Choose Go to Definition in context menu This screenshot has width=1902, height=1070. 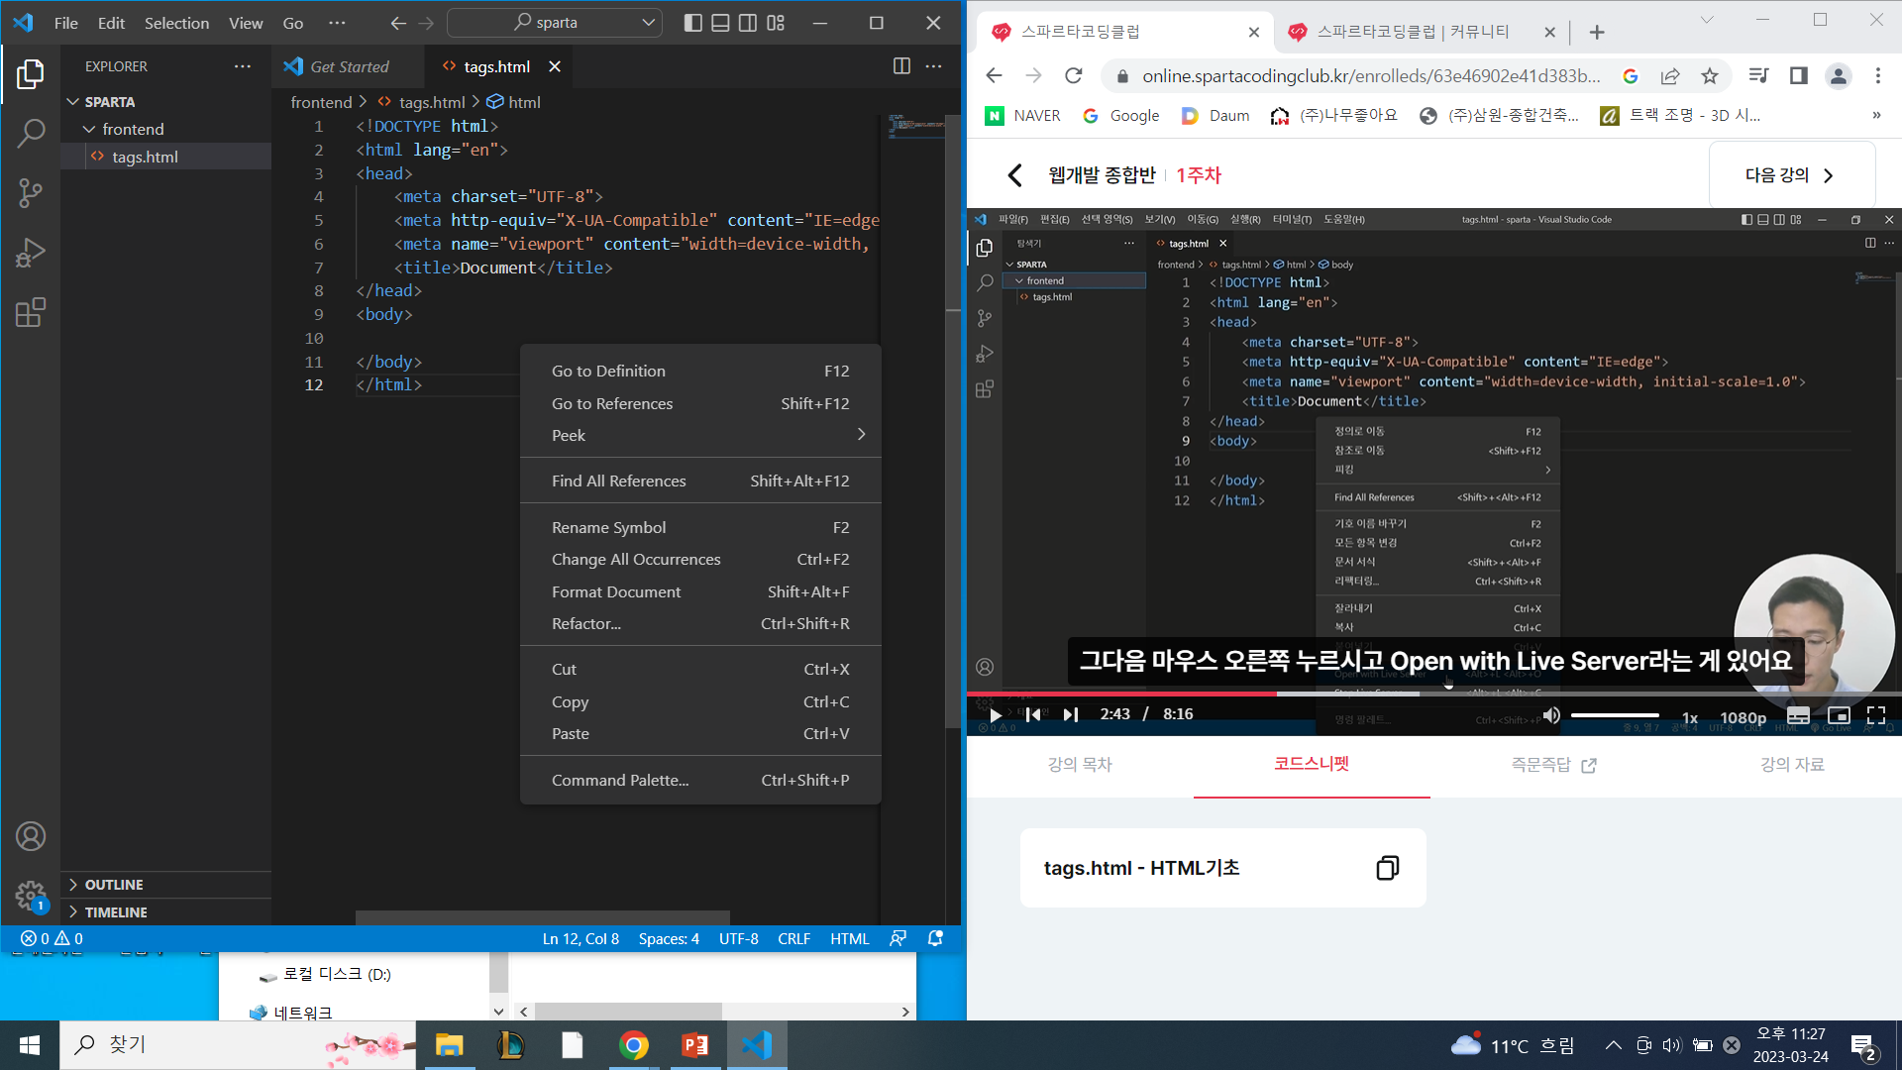pyautogui.click(x=700, y=371)
